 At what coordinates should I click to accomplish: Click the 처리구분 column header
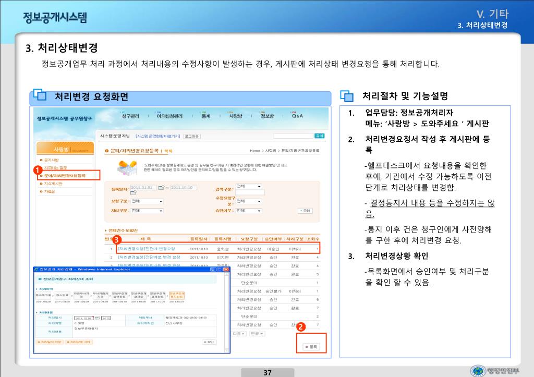[x=295, y=239]
